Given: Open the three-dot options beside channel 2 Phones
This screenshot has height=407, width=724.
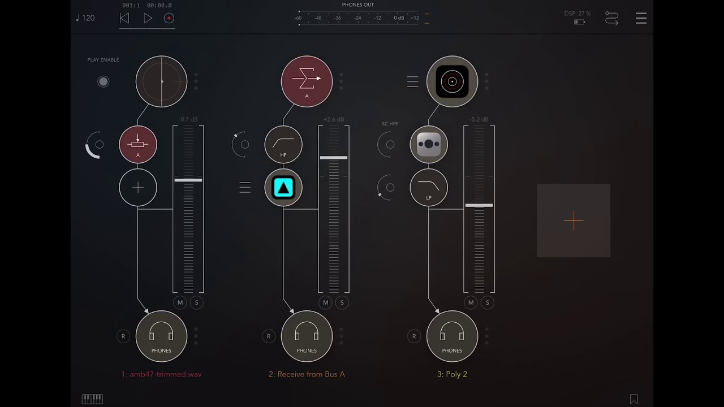Looking at the screenshot, I should point(341,336).
